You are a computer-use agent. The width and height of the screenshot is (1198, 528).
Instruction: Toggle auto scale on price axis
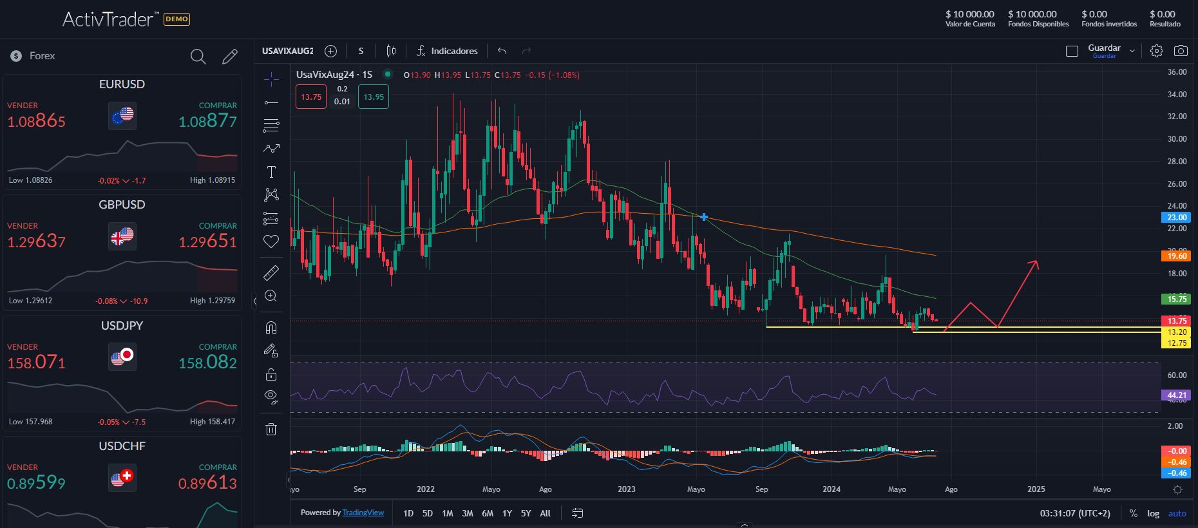pyautogui.click(x=1177, y=513)
